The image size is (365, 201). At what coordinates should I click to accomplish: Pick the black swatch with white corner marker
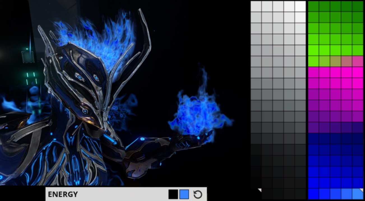[256, 194]
